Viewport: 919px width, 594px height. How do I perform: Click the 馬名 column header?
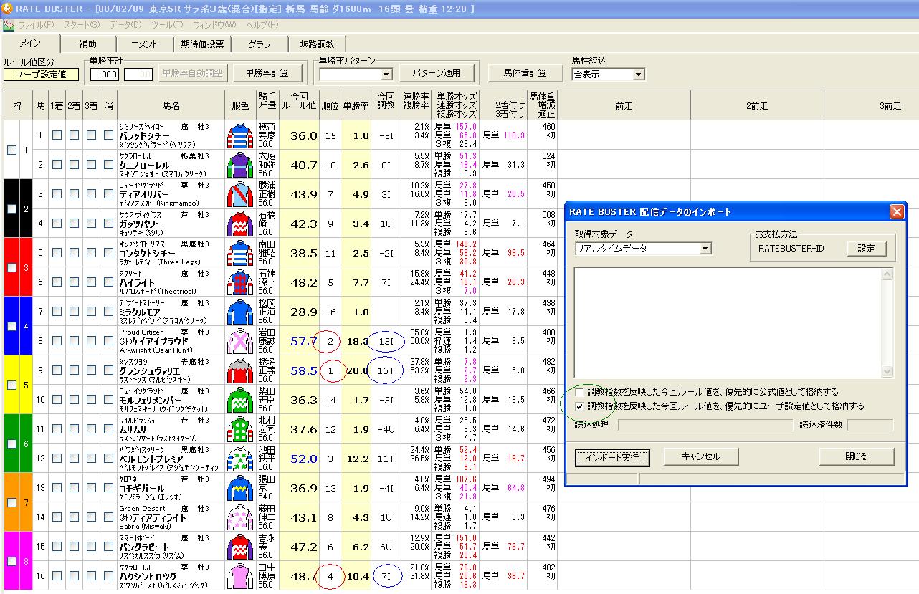171,105
